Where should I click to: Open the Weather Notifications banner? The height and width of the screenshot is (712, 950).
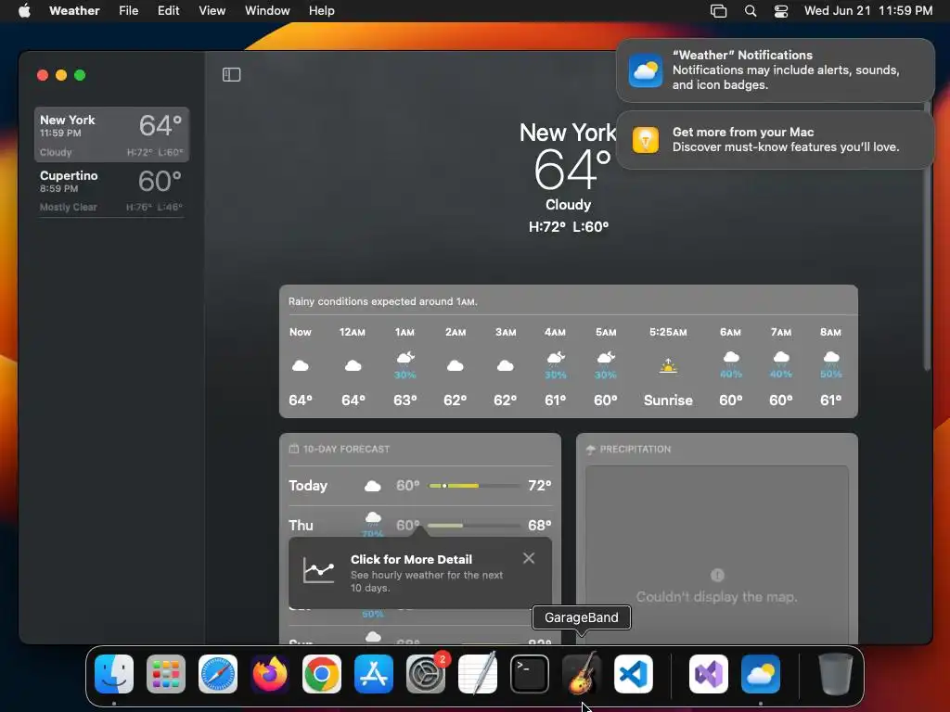pos(776,70)
